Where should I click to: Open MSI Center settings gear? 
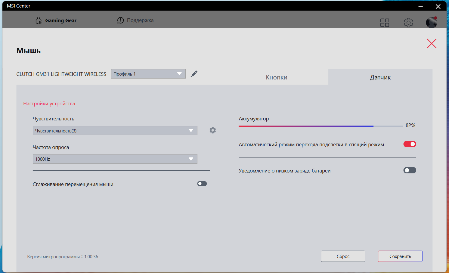tap(408, 23)
